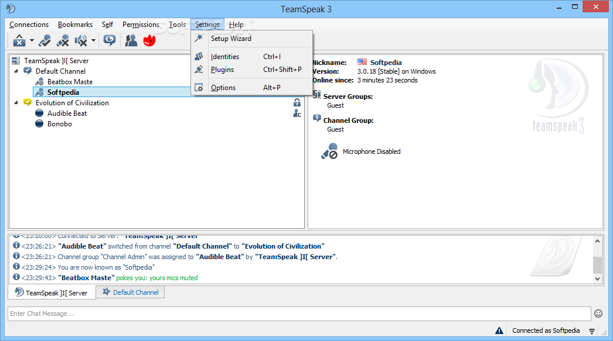Click Beatbox Maste's muted microphone icon
The height and width of the screenshot is (341, 613).
(x=39, y=82)
